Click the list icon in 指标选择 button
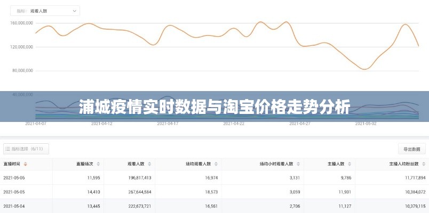Image resolution: width=429 pixels, height=213 pixels. click(x=8, y=149)
